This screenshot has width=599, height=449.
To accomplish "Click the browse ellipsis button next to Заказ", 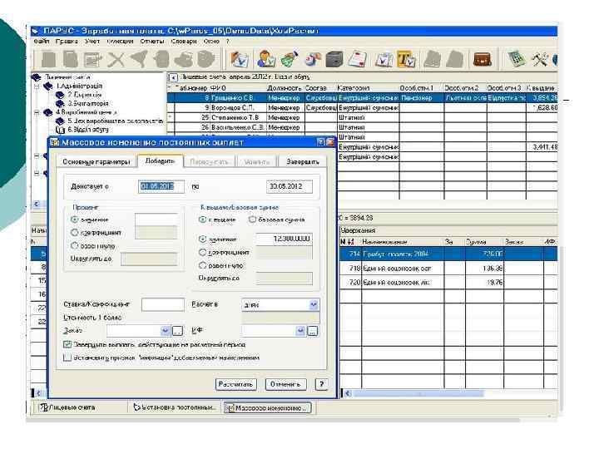I will 178,331.
